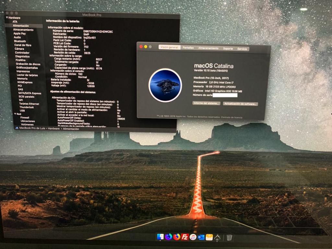Select Volúmenes under Red
Viewport: 332px width, 249px height.
point(27,124)
